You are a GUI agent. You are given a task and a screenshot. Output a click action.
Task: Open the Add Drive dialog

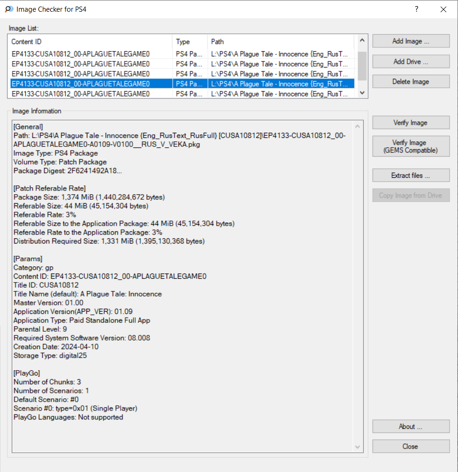(x=411, y=61)
